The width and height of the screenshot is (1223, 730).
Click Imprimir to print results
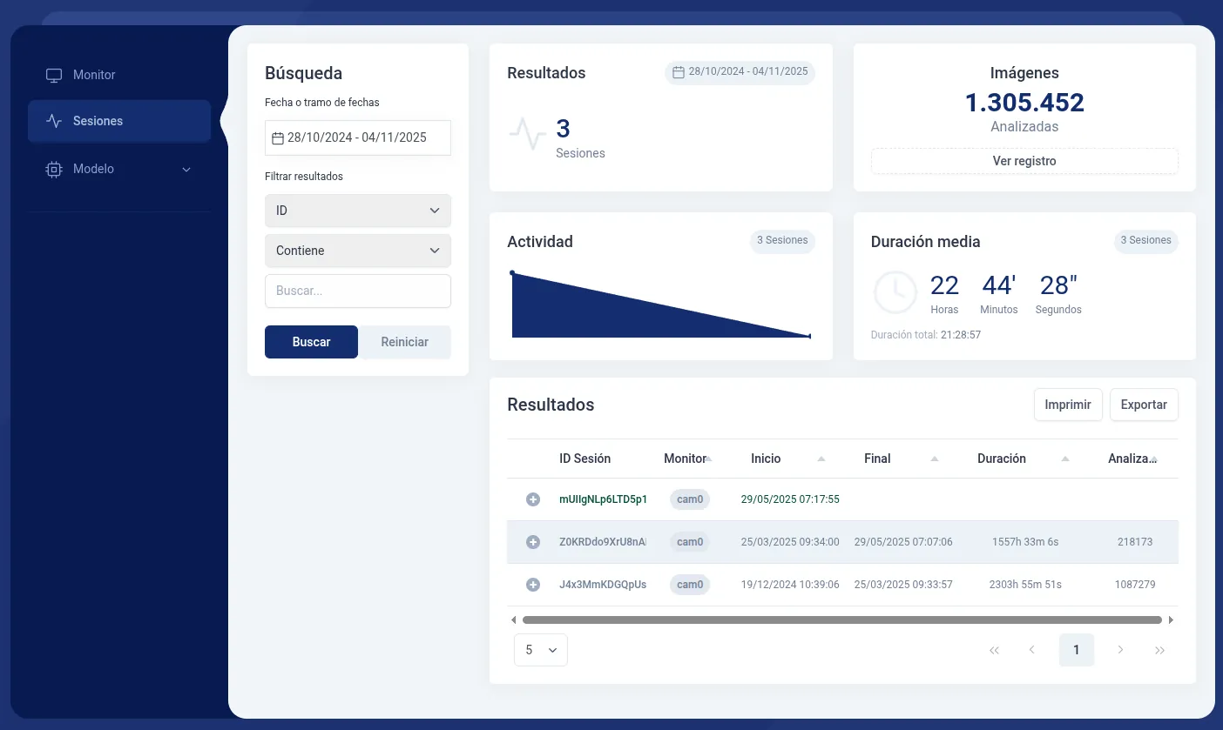(x=1067, y=405)
